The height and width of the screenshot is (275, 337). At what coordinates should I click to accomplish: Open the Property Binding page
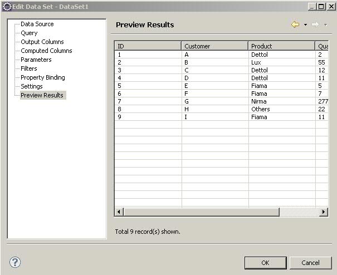pyautogui.click(x=43, y=77)
